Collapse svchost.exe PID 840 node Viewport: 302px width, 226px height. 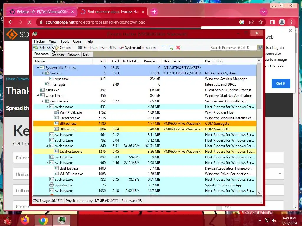(x=47, y=146)
